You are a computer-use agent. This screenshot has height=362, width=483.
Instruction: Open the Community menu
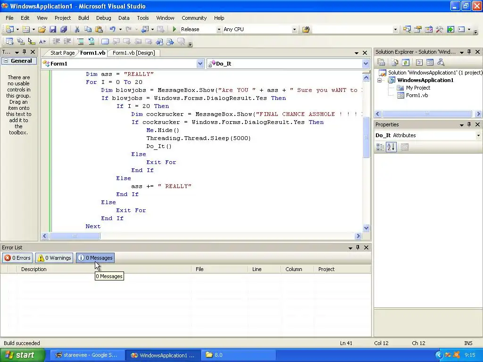tap(194, 18)
